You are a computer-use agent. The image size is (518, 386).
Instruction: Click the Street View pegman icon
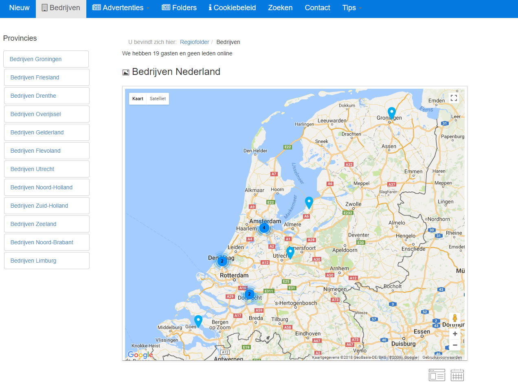(455, 318)
